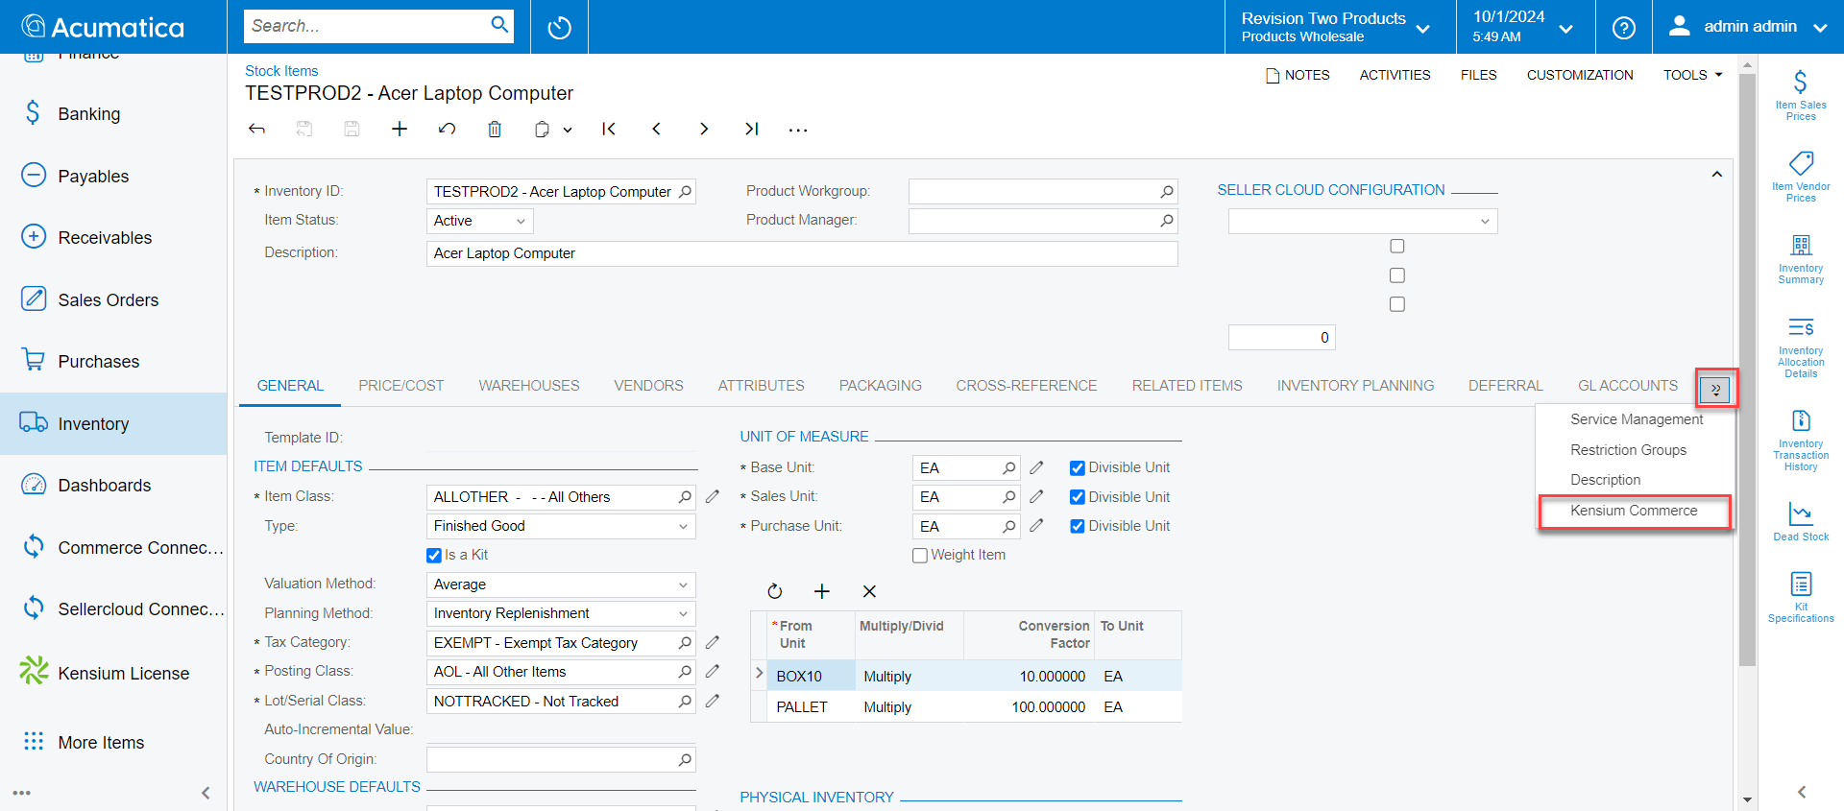Switch to the Packaging tab
Viewport: 1844px width, 811px height.
coord(881,386)
